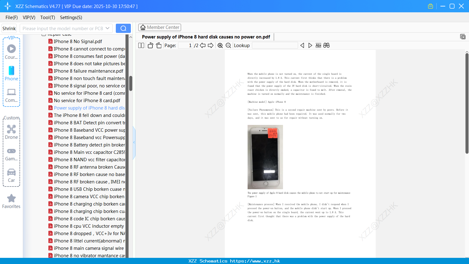
Task: Open 'iPhone 8 USB Chip borken' file
Action: coord(87,189)
